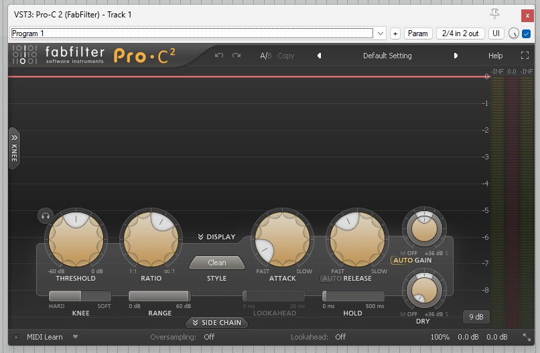Click the Threshold knob
The height and width of the screenshot is (353, 540).
pos(76,239)
